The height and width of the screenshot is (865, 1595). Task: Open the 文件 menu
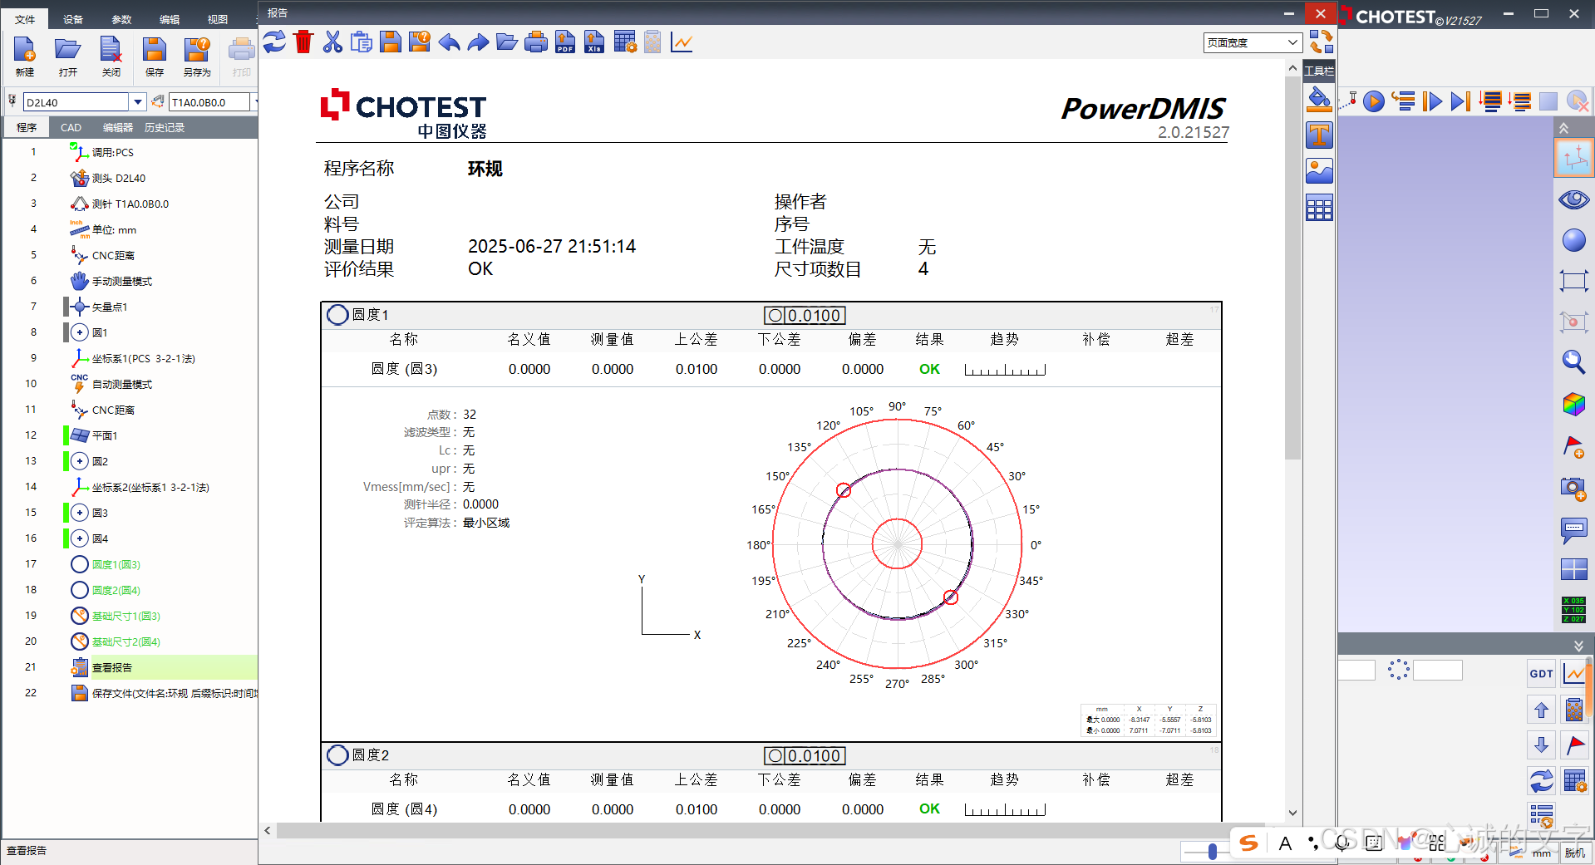[x=25, y=18]
